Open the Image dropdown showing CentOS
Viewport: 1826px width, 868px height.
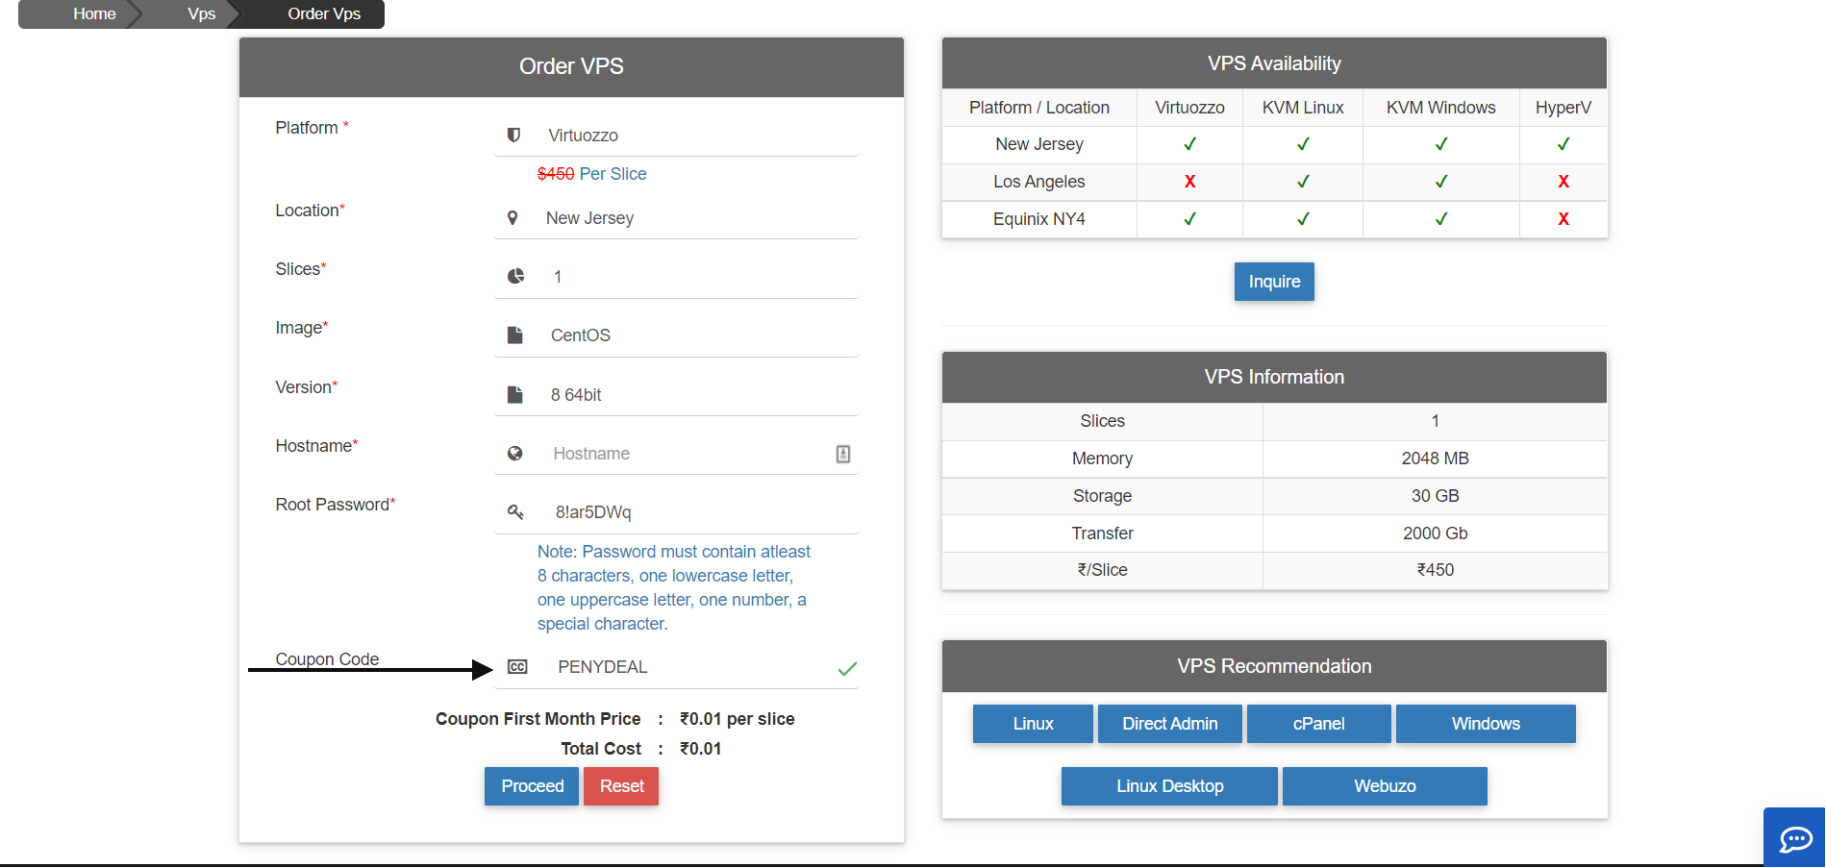tap(676, 335)
